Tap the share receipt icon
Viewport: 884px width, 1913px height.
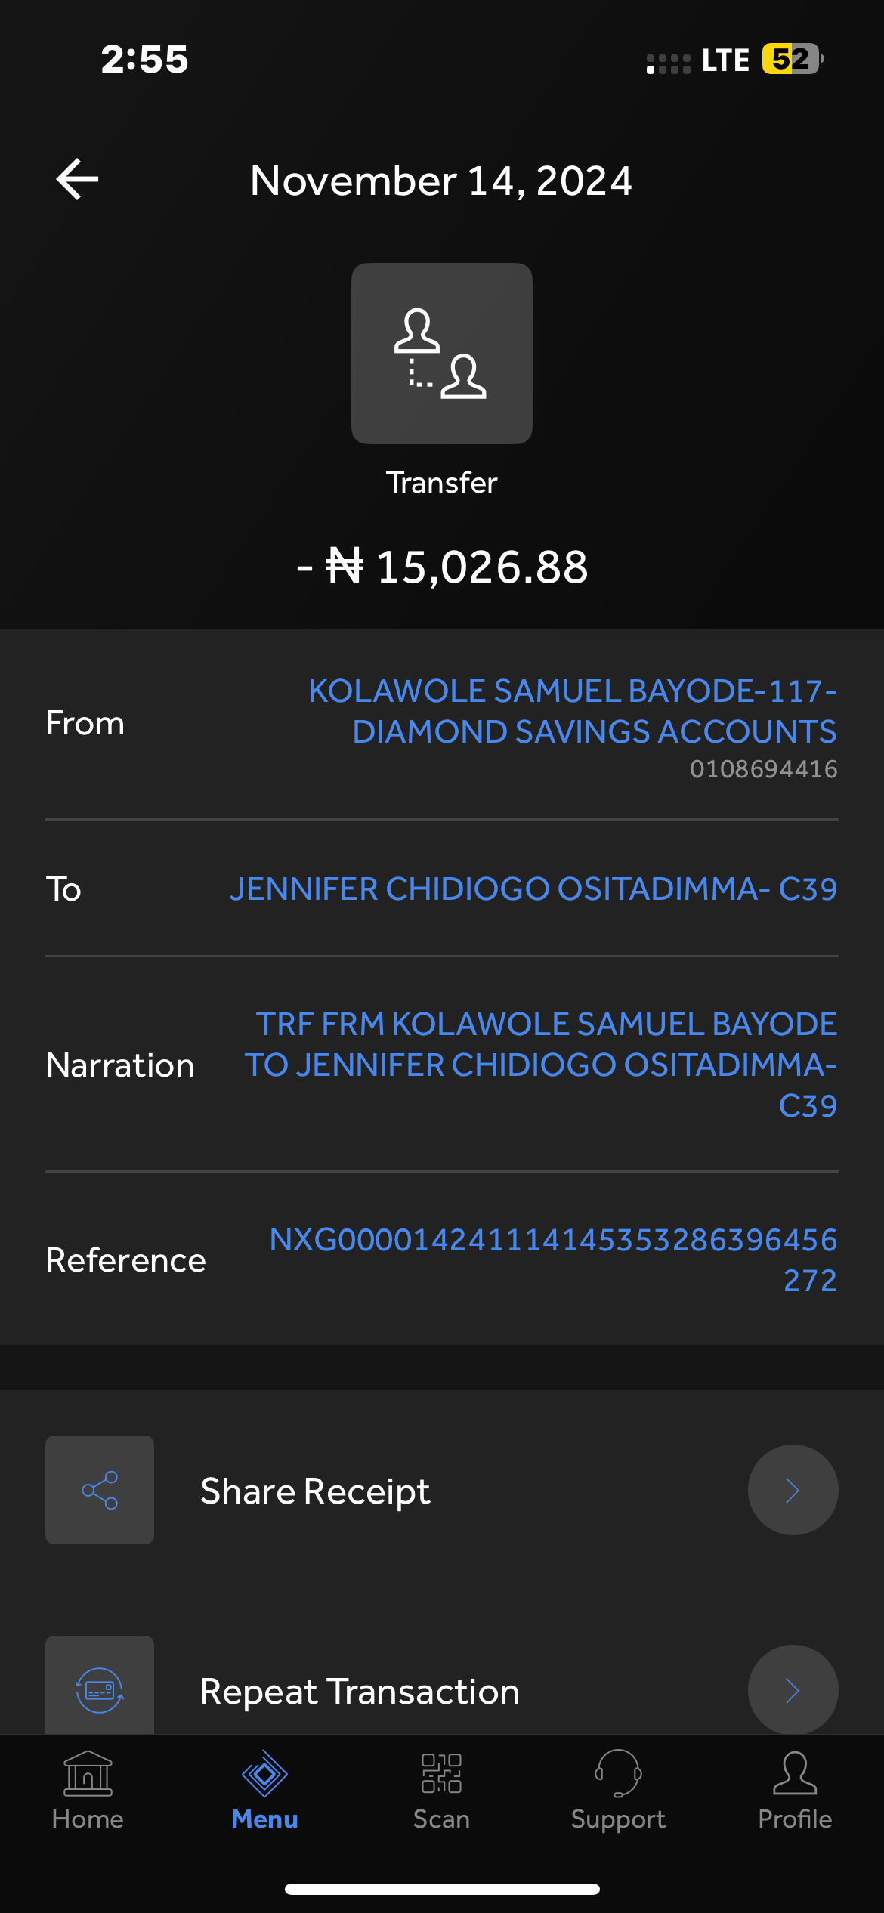click(x=100, y=1490)
